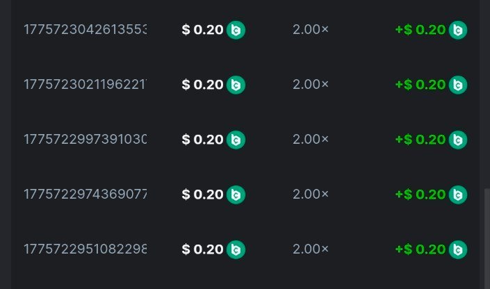490x289 pixels.
Task: Open bet ID 1775723021196221
Action: coord(85,85)
